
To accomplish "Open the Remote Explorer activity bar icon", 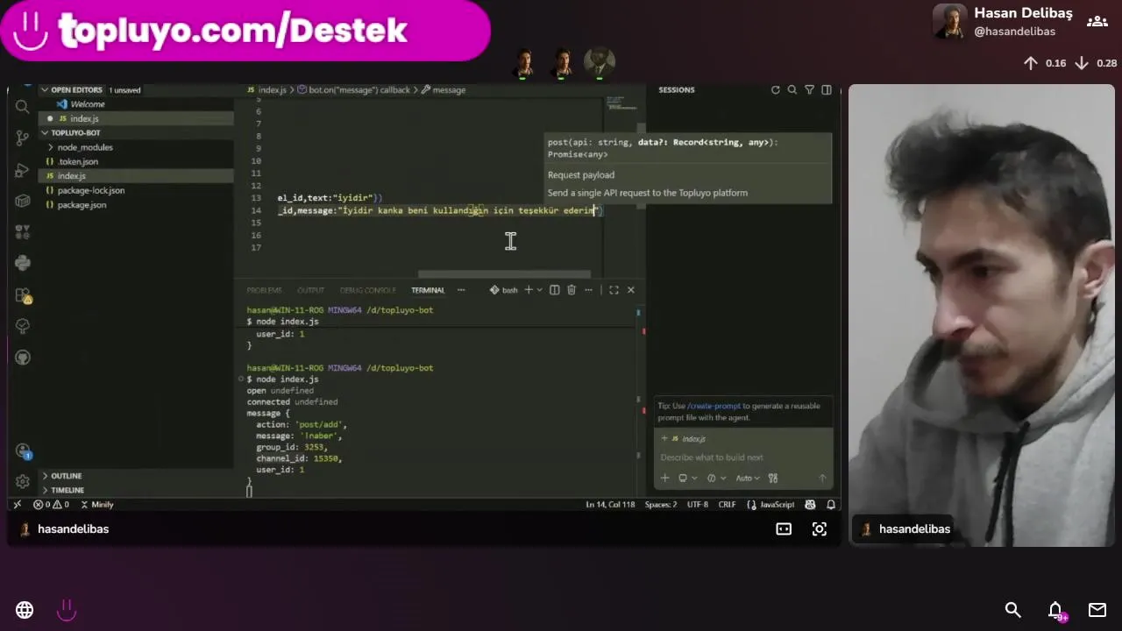I will 23,202.
